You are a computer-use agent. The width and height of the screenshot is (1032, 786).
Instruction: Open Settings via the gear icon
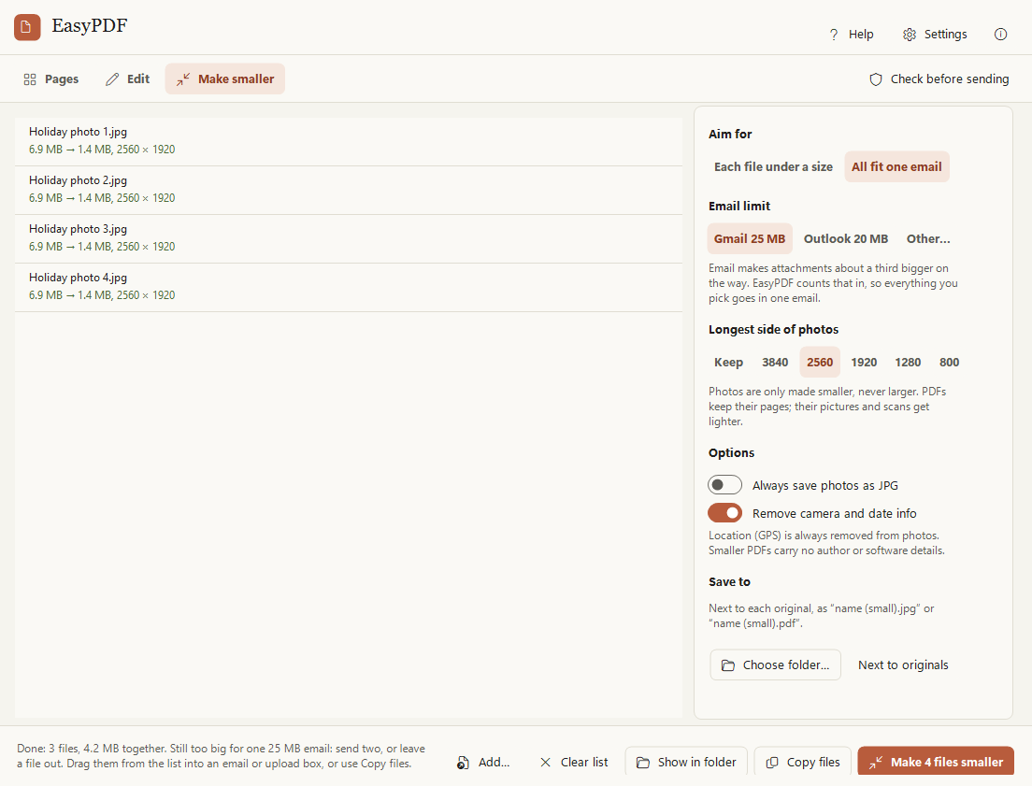[x=909, y=35]
